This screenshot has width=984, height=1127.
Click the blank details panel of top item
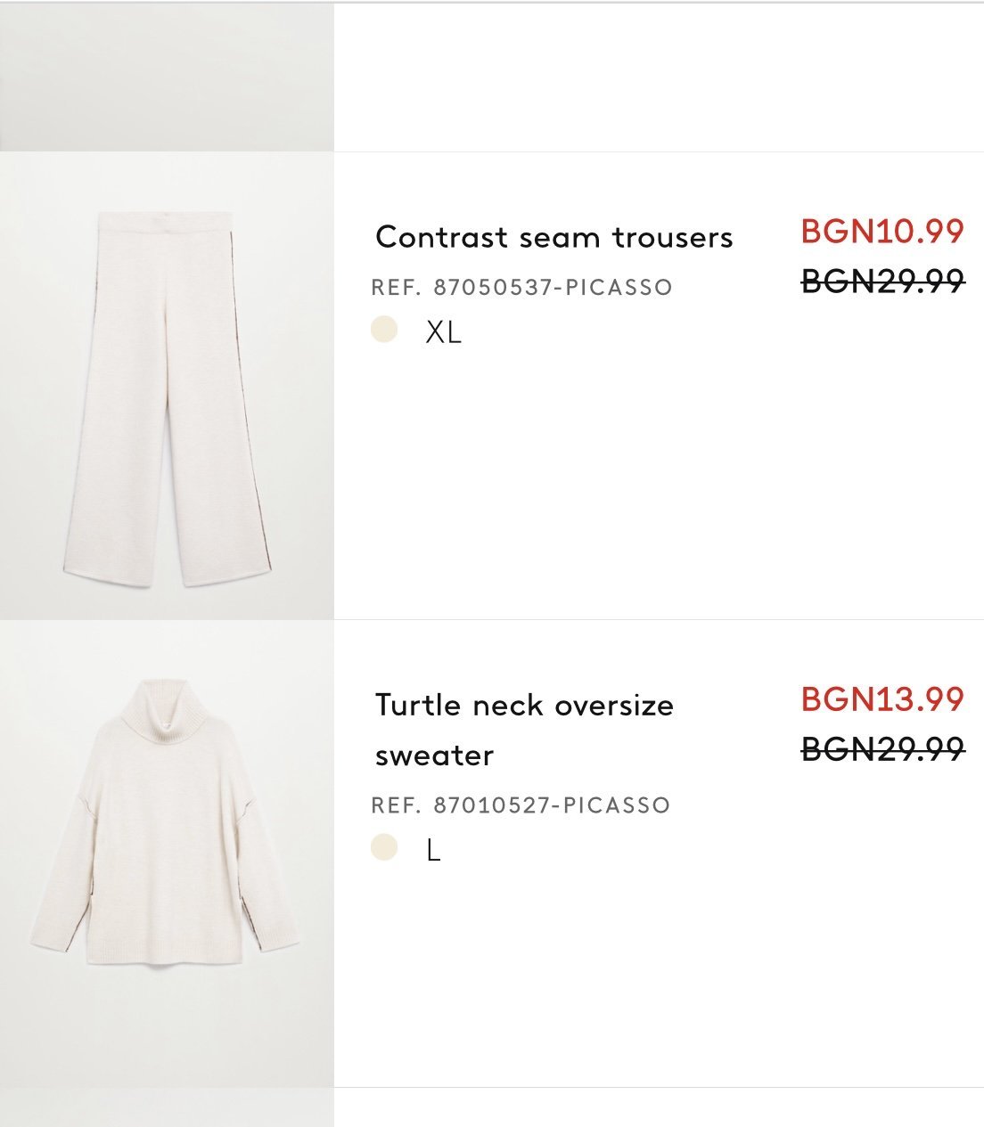[658, 78]
